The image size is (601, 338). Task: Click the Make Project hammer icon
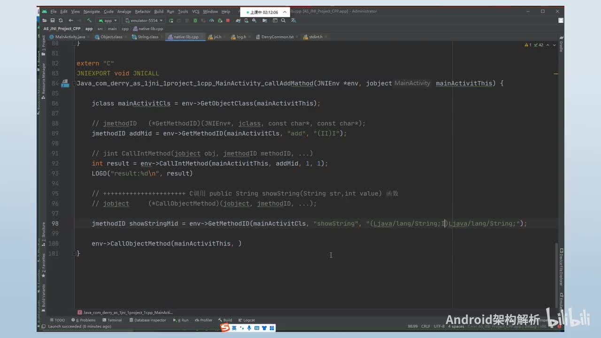89,21
